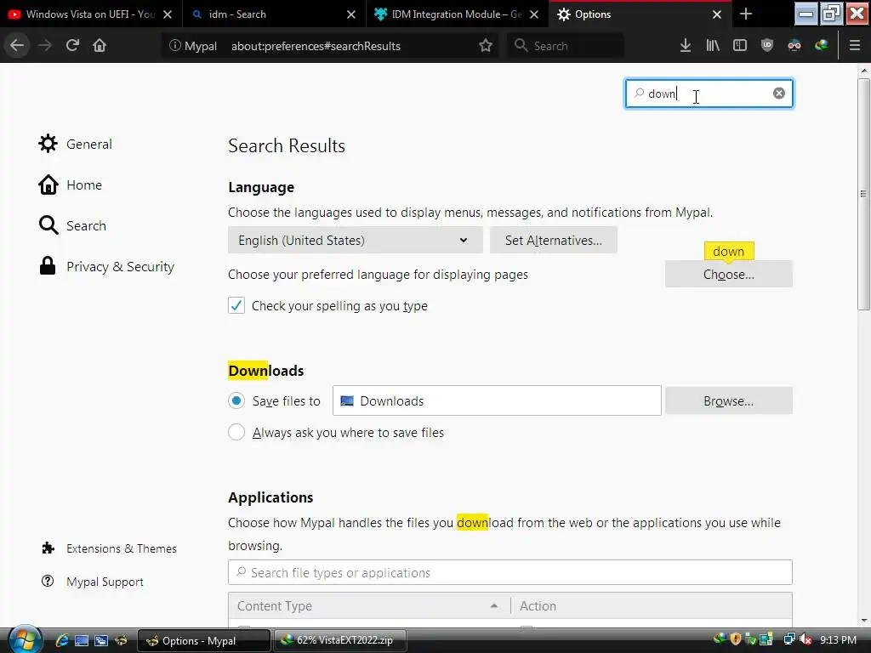Open the hamburger application menu

click(x=855, y=46)
